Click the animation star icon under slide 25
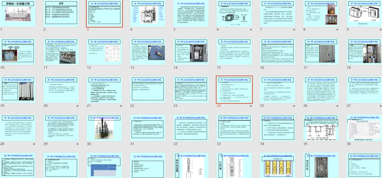The image size is (382, 178). [x=294, y=106]
